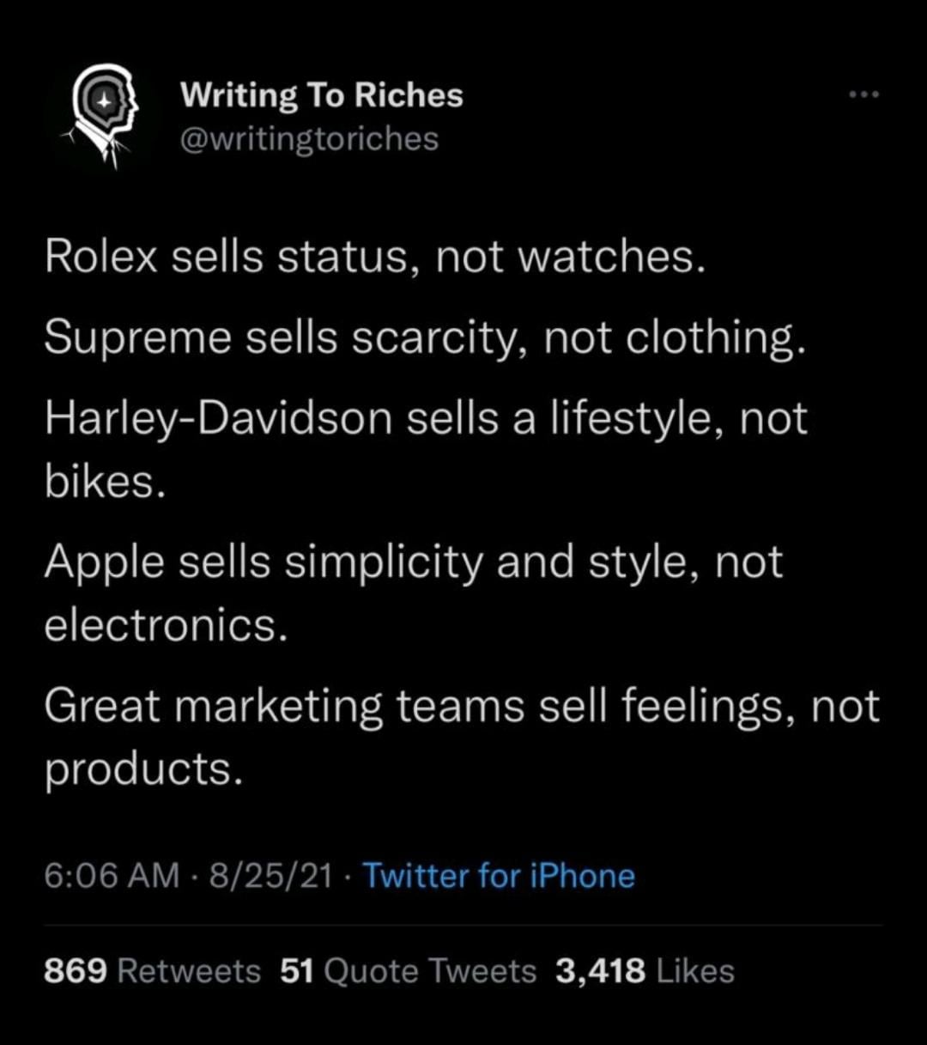Open the Writing To Riches display name
The width and height of the screenshot is (927, 1045).
click(x=321, y=95)
